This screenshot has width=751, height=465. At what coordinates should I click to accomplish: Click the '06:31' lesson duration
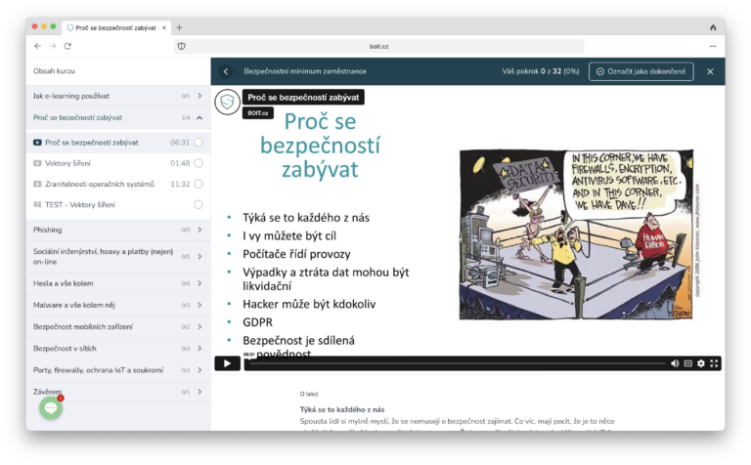click(180, 142)
